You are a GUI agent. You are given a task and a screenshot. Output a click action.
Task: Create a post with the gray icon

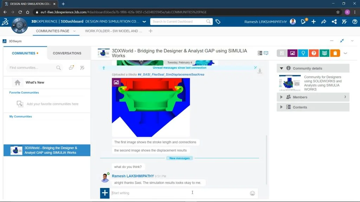[x=282, y=53]
